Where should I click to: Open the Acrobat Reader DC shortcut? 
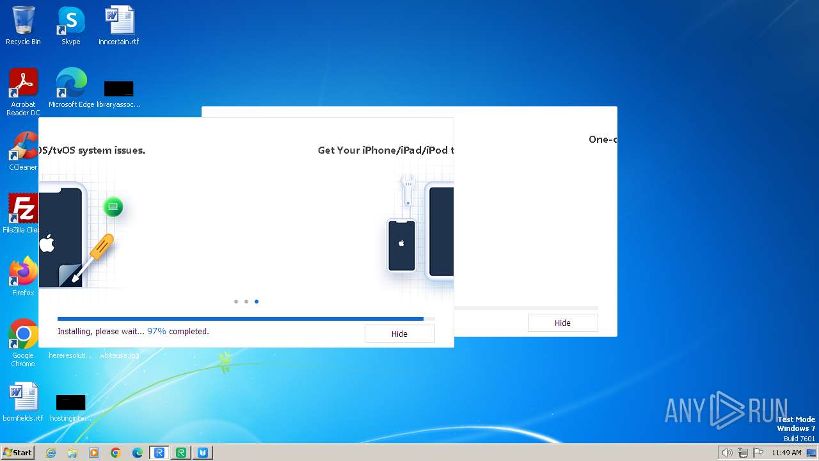click(23, 92)
